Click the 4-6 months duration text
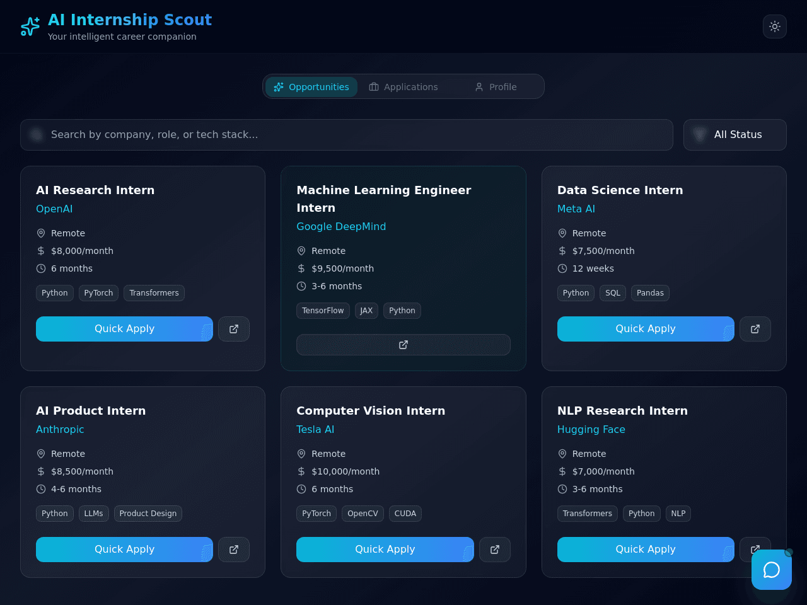The height and width of the screenshot is (605, 807). pyautogui.click(x=76, y=489)
